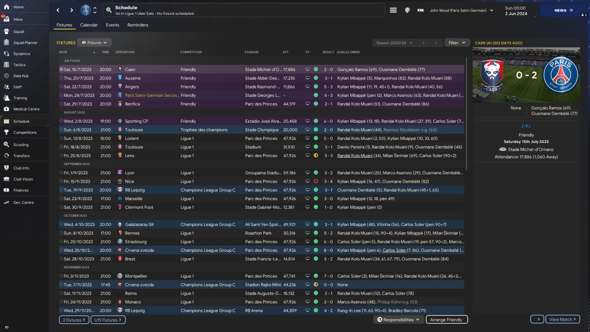Click the View Match button

(562, 320)
